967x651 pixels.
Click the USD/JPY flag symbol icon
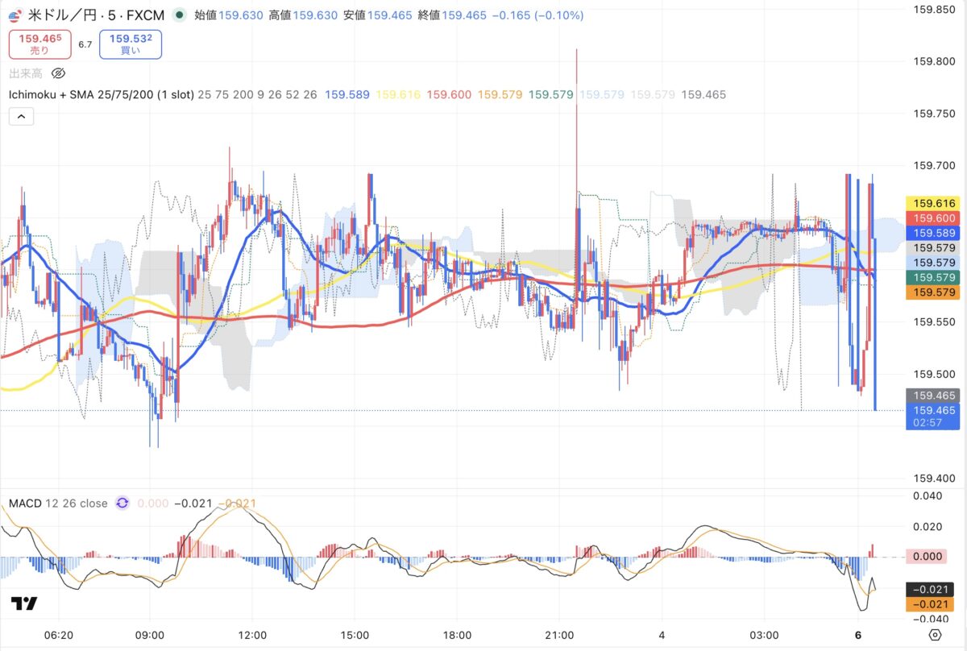point(15,15)
